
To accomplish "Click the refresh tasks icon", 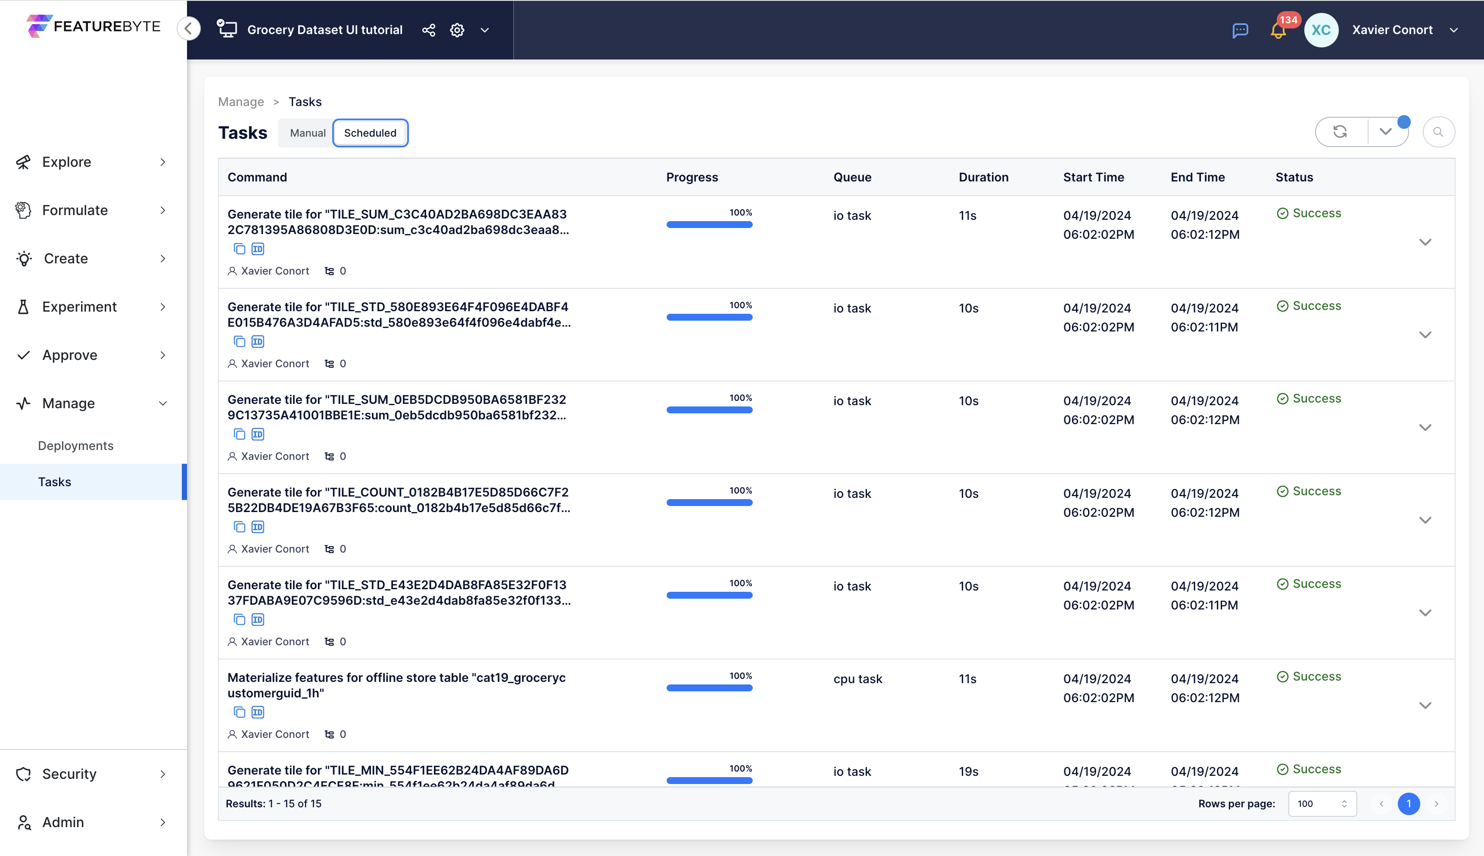I will [x=1340, y=132].
